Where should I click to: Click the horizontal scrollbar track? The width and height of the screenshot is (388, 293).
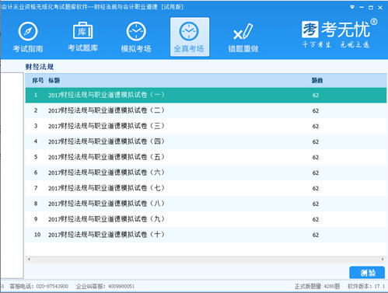[206, 259]
